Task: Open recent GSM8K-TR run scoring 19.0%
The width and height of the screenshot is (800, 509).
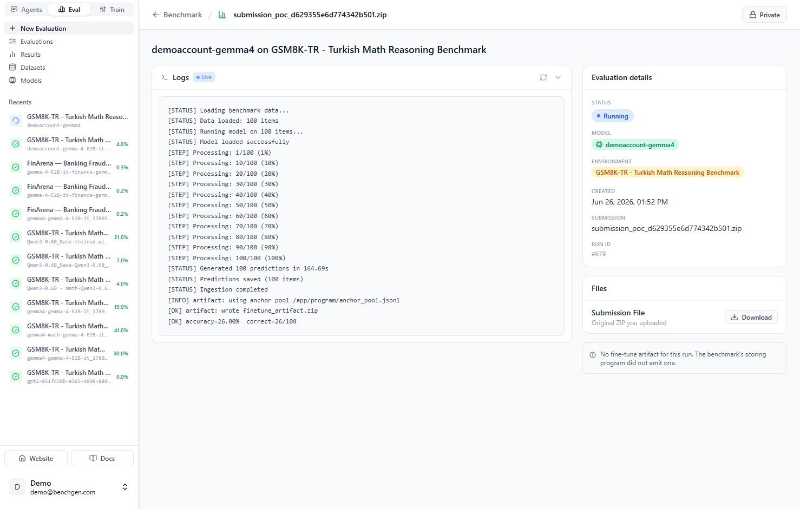Action: [x=69, y=307]
